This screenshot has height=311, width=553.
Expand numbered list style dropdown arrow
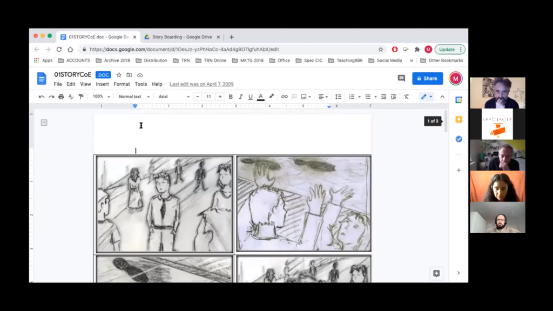[359, 97]
